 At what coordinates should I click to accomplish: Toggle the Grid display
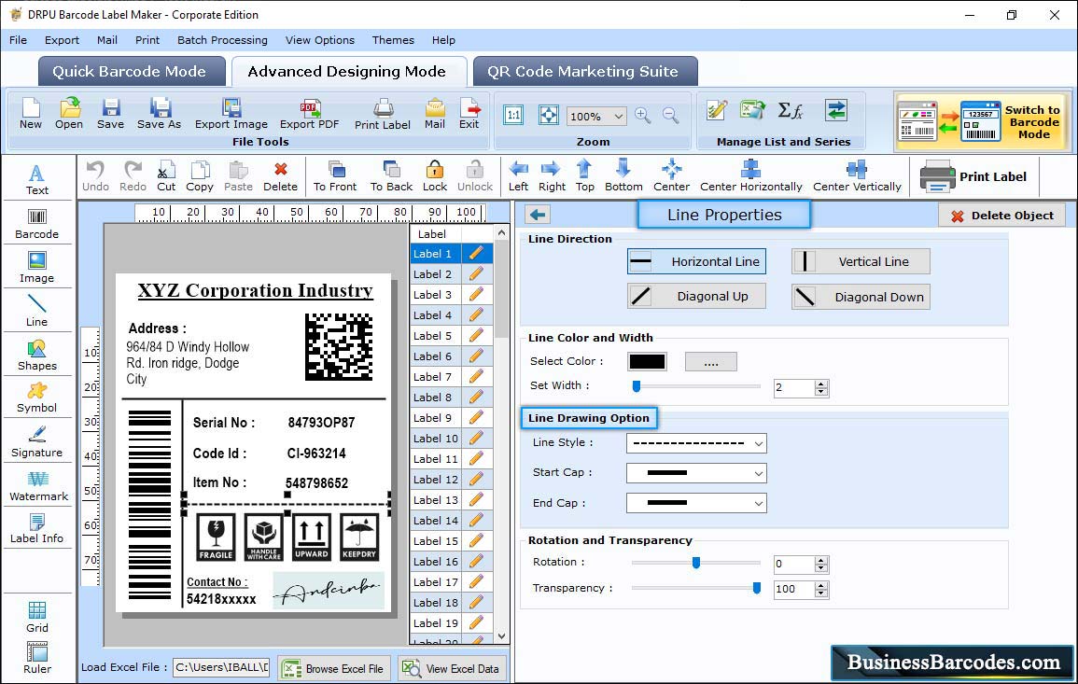[x=37, y=617]
